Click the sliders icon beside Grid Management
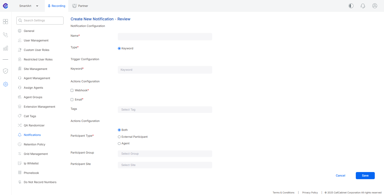This screenshot has width=384, height=195. [20, 154]
